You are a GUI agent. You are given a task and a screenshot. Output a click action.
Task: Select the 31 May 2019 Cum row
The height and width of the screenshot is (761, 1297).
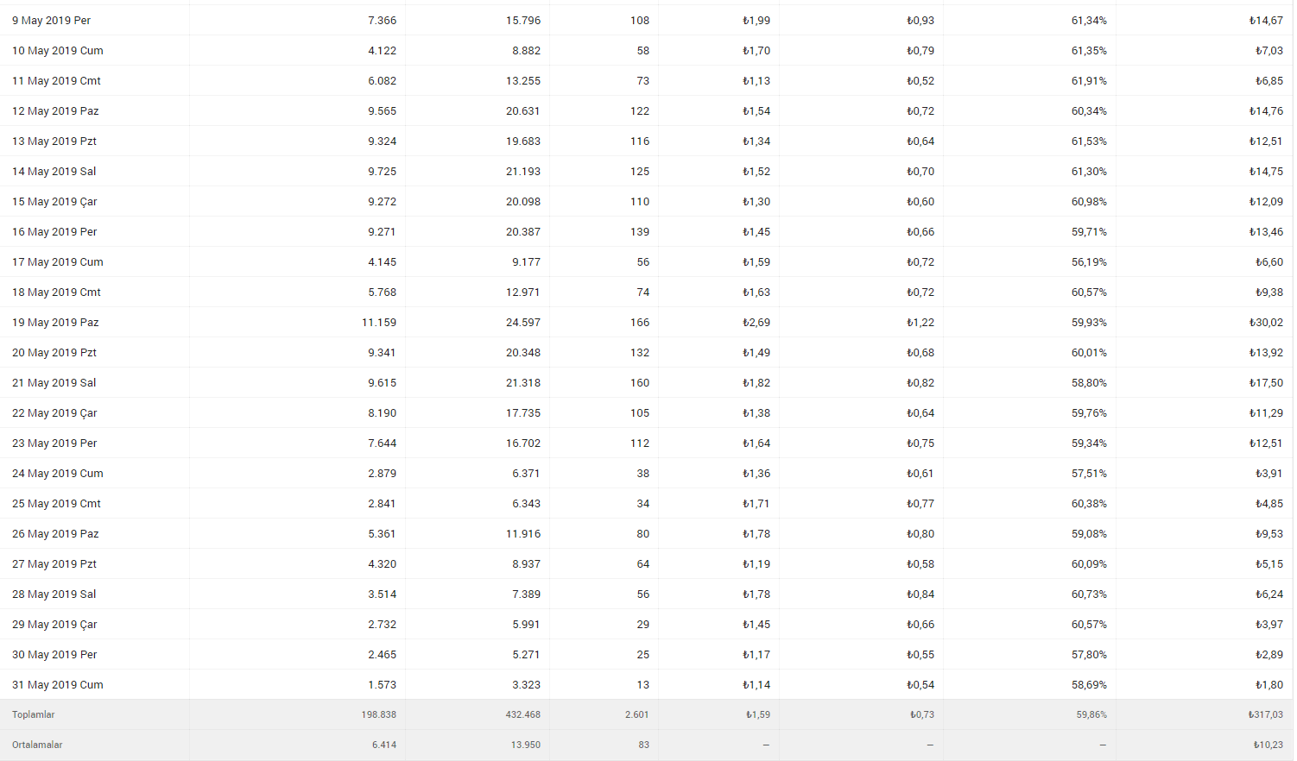coord(647,684)
